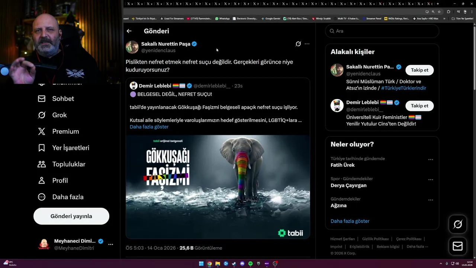Open WhatsApp bookmark
The height and width of the screenshot is (268, 476).
pos(222,19)
